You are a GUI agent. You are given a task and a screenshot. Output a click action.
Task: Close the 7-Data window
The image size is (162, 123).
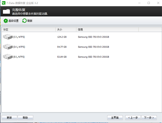[x=158, y=3]
